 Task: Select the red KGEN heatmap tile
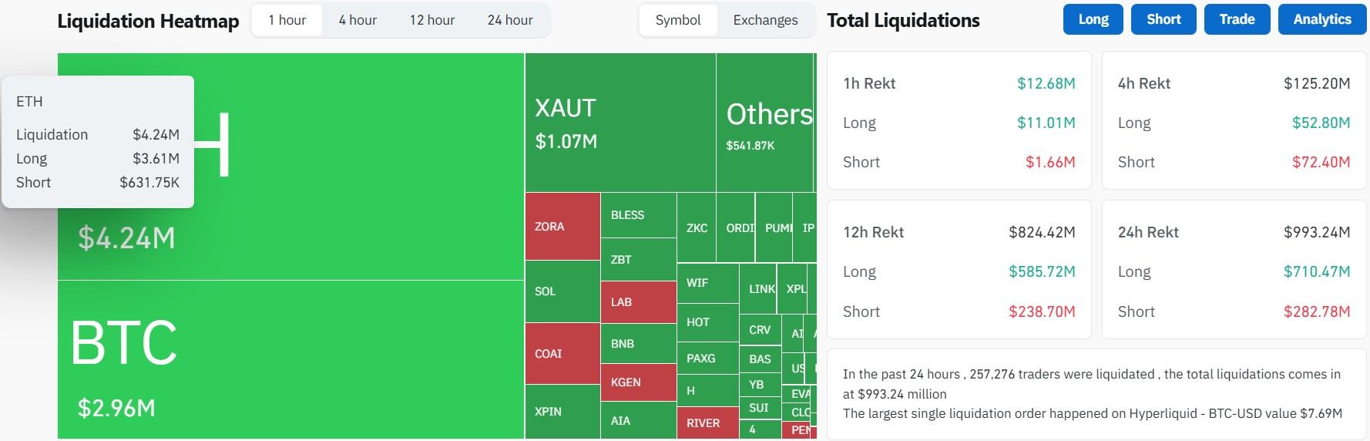(638, 382)
